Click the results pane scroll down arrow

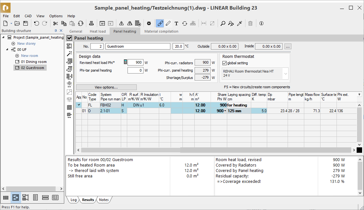360,193
